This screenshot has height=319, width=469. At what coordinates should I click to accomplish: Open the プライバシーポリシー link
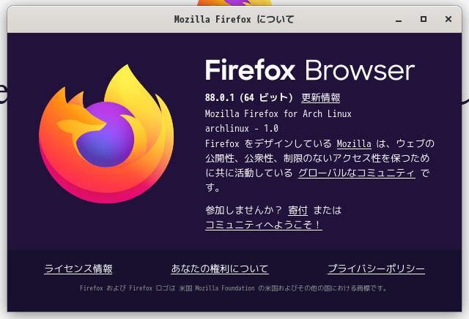tap(376, 269)
